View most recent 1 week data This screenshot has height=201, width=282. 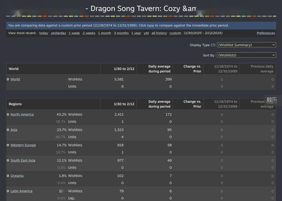coord(74,33)
